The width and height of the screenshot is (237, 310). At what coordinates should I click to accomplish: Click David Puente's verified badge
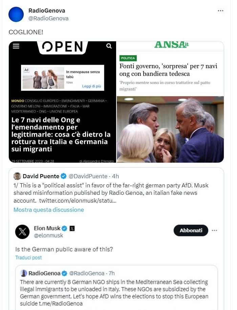point(64,176)
